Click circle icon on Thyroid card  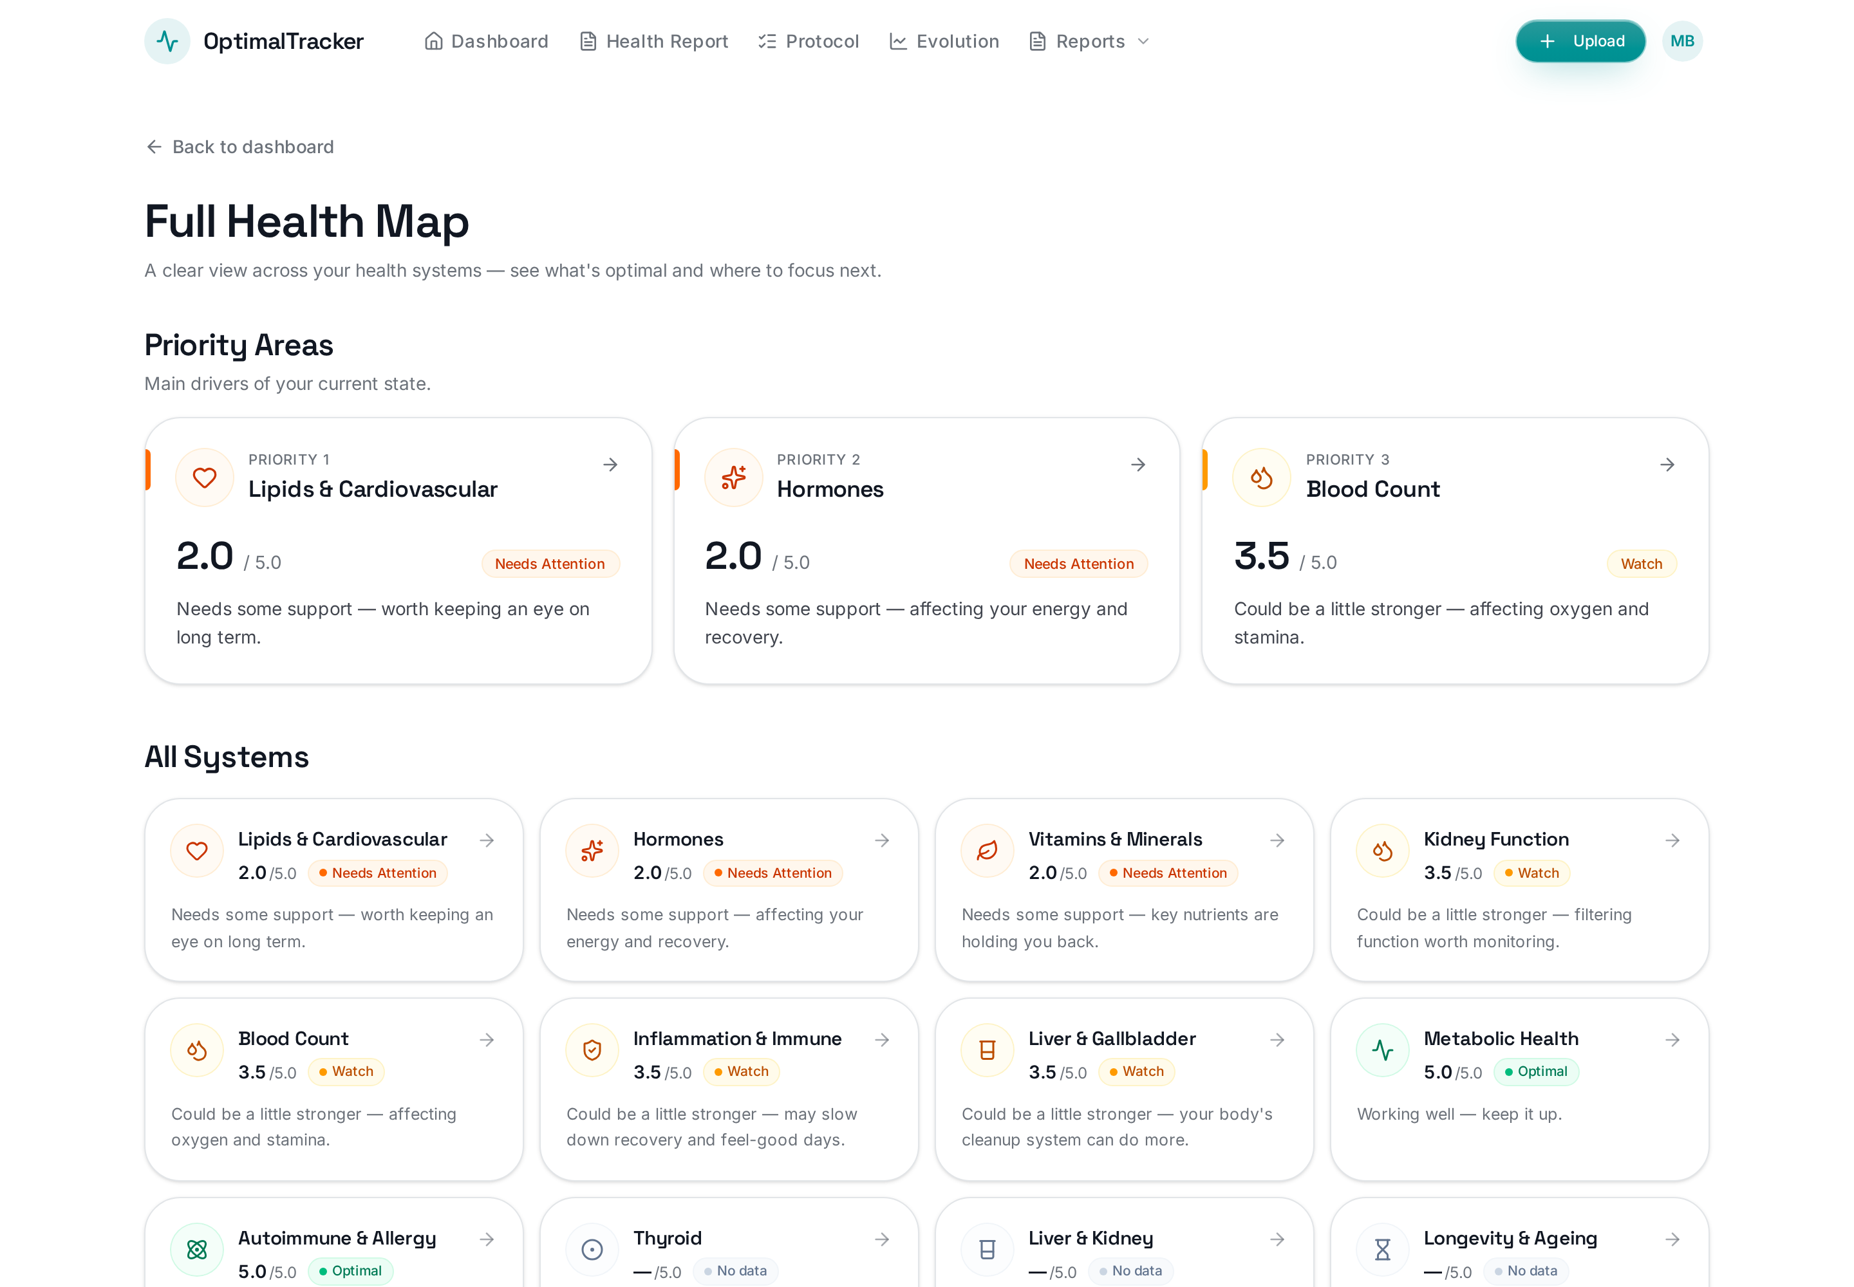pos(592,1249)
